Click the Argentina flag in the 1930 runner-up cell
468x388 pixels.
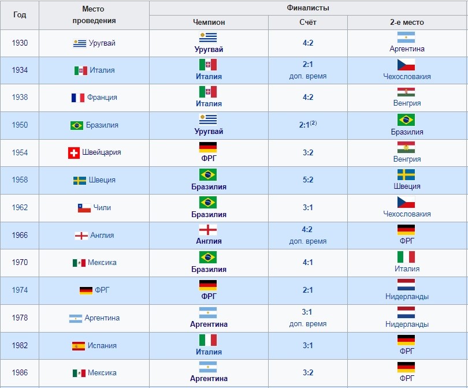pos(406,38)
